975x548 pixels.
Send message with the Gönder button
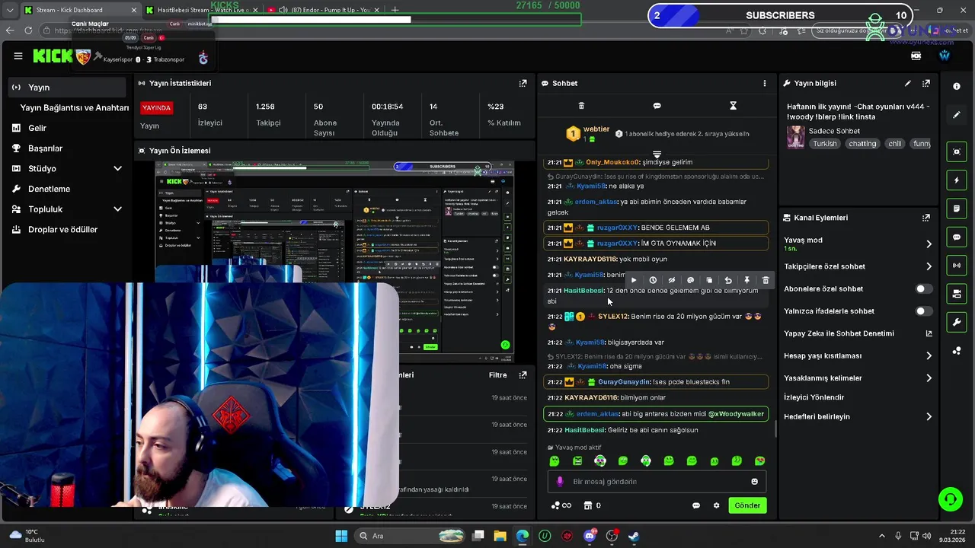click(x=747, y=505)
